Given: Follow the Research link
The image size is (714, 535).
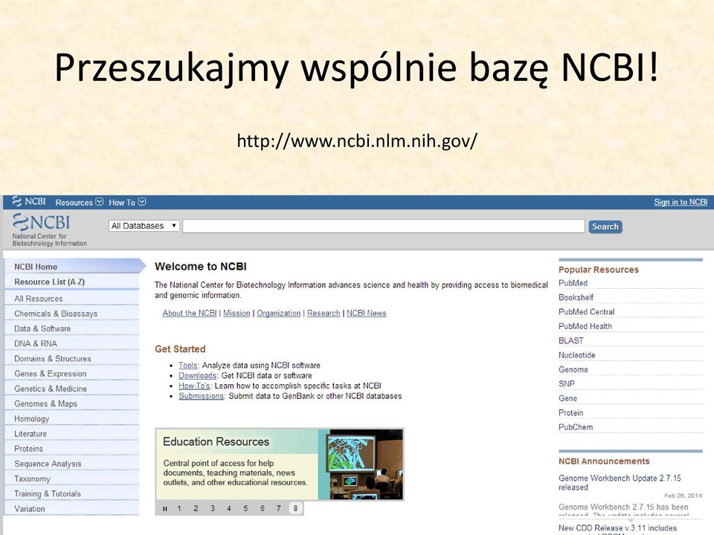Looking at the screenshot, I should click(x=324, y=313).
